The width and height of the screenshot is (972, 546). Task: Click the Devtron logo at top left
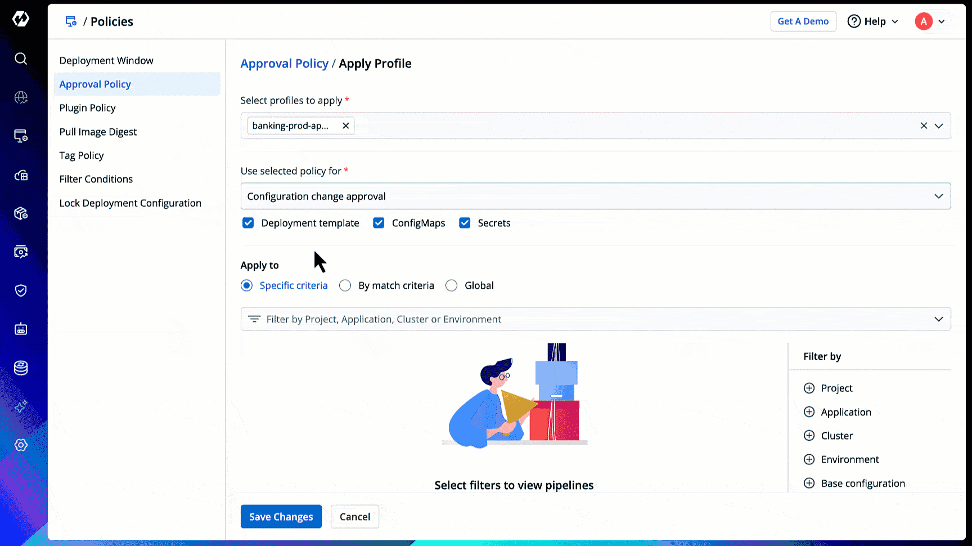click(x=21, y=19)
